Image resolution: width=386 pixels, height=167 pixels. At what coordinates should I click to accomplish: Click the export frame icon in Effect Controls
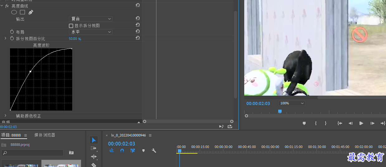coord(230,126)
